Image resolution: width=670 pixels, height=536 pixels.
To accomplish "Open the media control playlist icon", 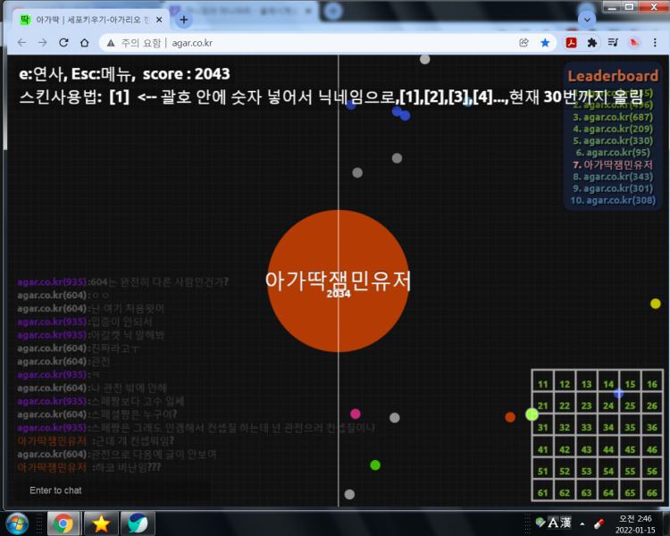I will pos(613,43).
